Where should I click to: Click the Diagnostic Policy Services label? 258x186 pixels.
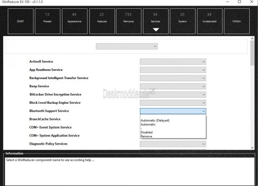(49, 144)
